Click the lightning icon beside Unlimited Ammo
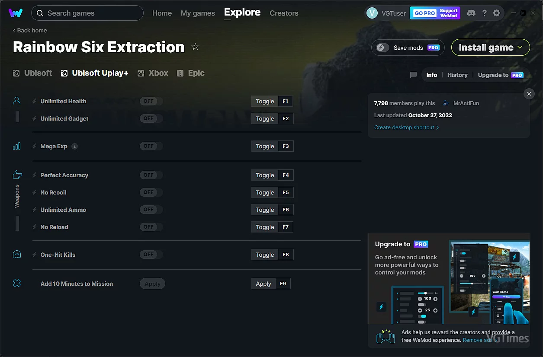The height and width of the screenshot is (357, 543). [35, 210]
